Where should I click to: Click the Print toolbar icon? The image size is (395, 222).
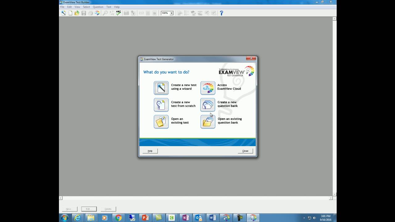pos(90,13)
